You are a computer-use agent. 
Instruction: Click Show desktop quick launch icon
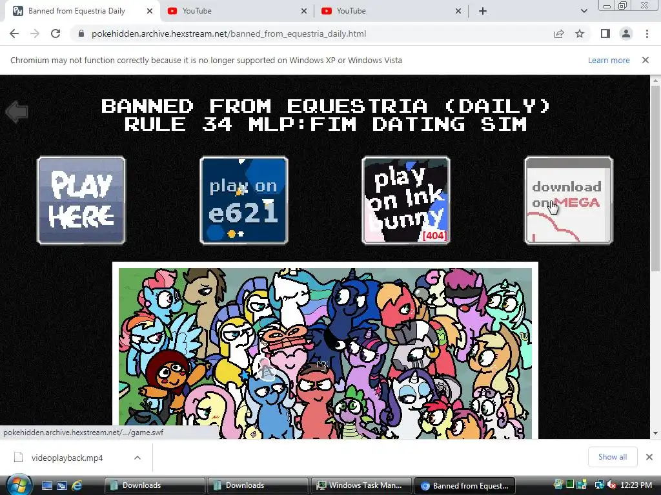coord(46,485)
